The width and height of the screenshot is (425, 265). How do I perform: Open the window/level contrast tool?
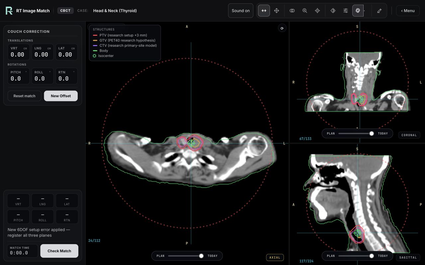[x=333, y=11]
